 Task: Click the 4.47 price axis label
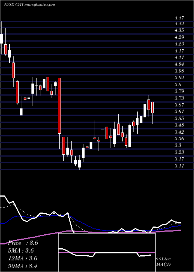coord(179,18)
